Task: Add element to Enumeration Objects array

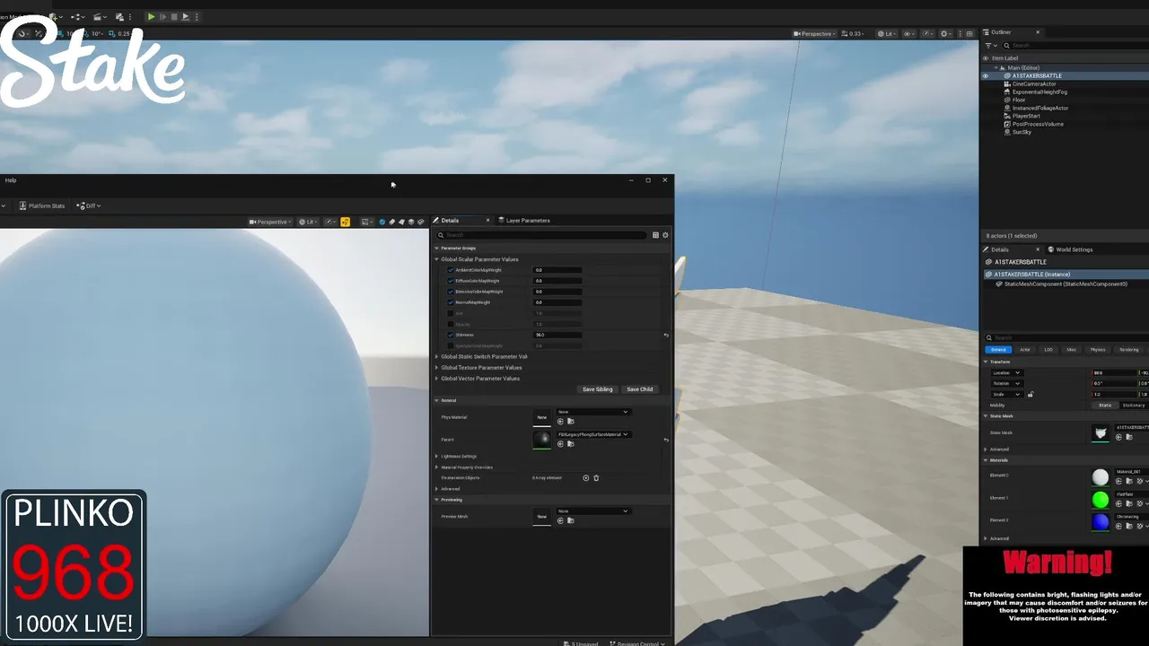Action: (586, 477)
